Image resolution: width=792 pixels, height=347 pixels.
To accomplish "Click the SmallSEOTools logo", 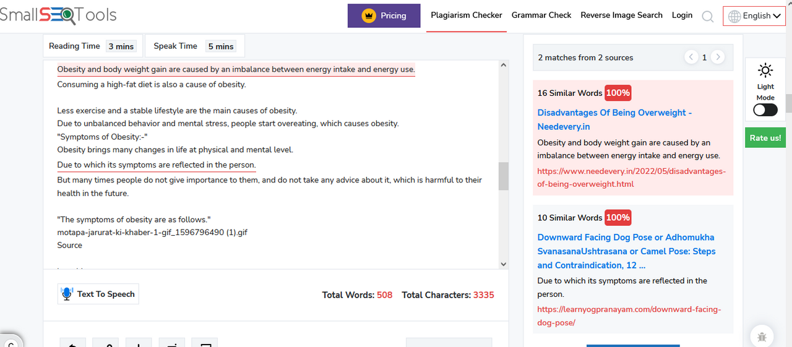I will point(58,15).
